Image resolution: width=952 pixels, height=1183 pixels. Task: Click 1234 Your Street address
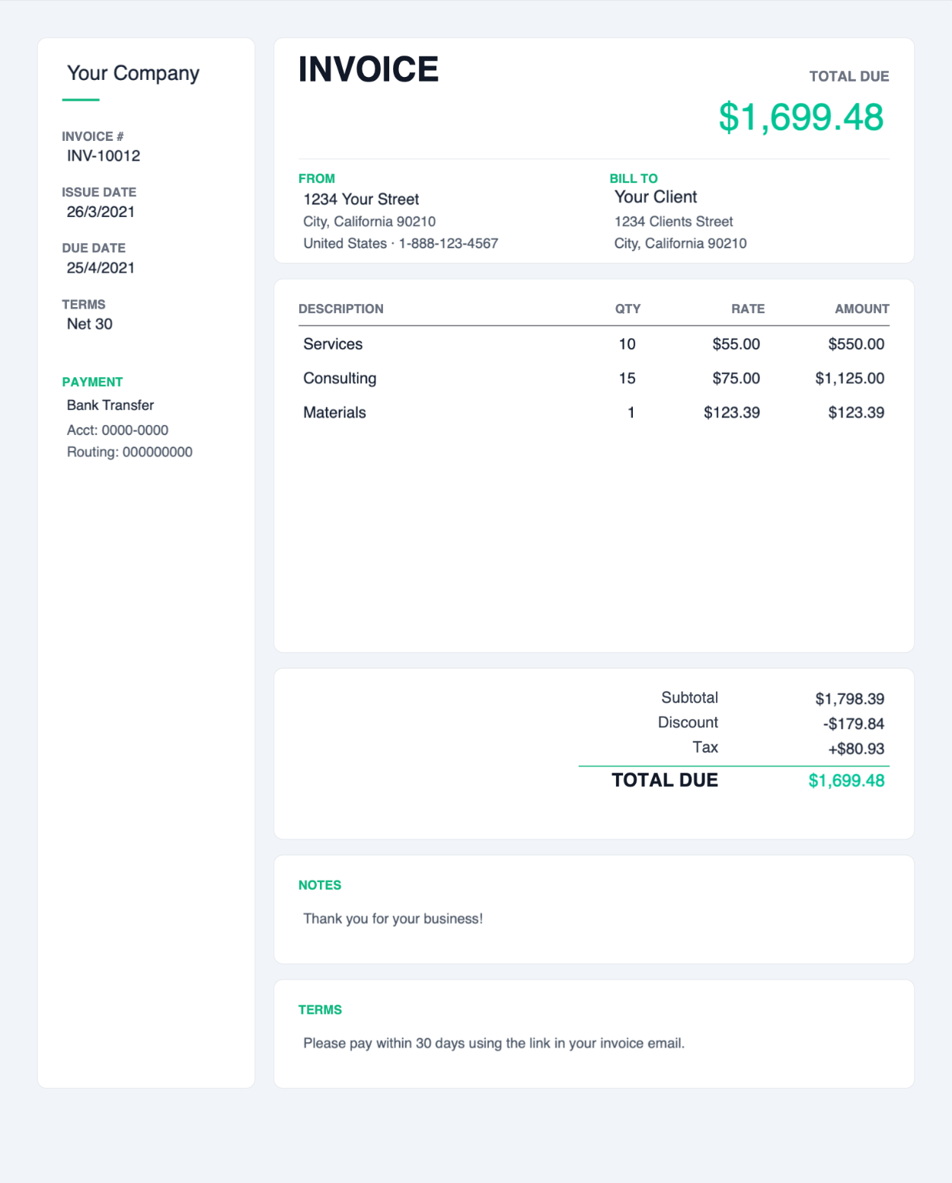point(361,200)
